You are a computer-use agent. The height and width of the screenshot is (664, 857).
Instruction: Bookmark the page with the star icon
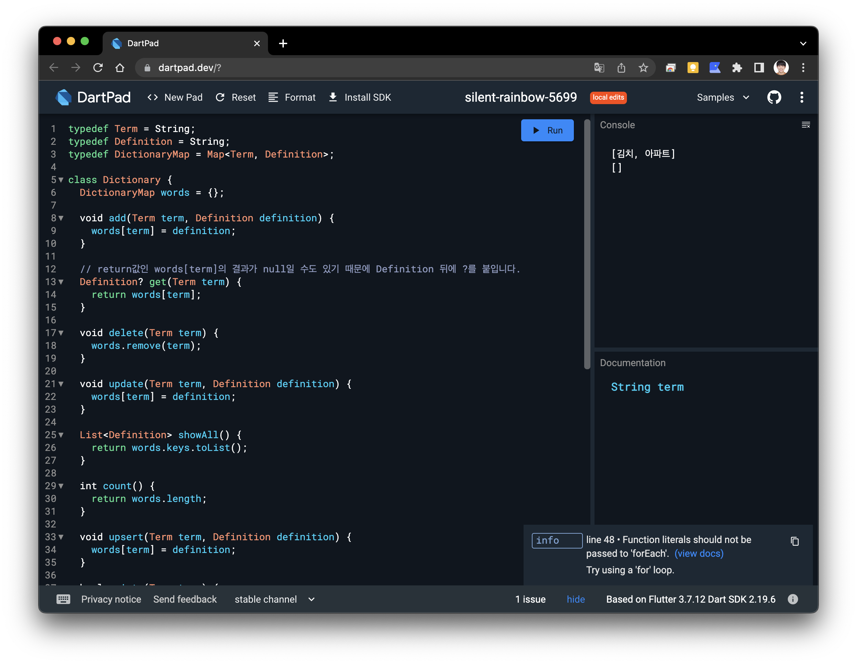point(643,68)
